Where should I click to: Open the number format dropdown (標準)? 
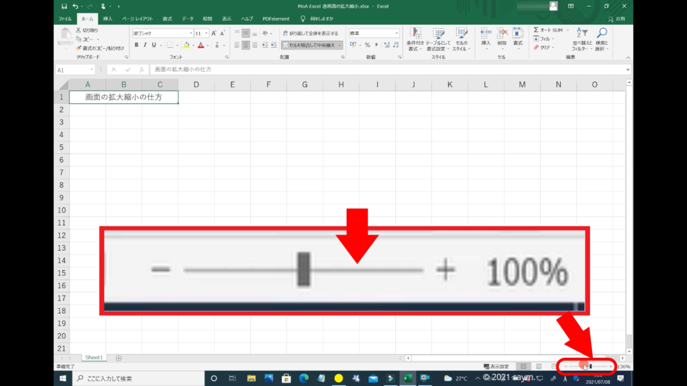pyautogui.click(x=373, y=33)
